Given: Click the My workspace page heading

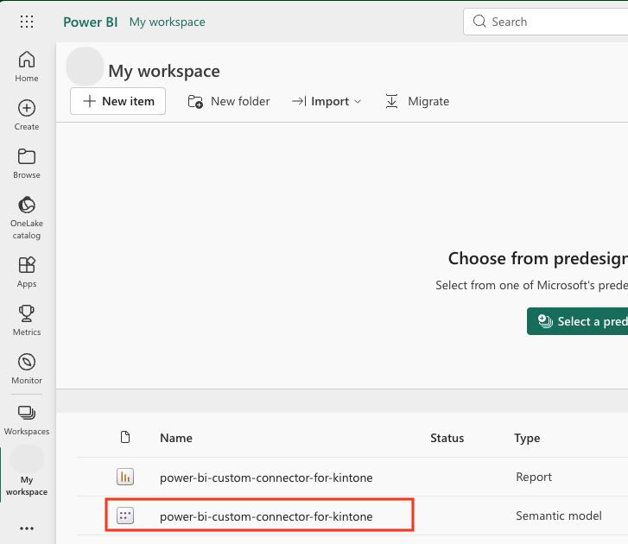Looking at the screenshot, I should click(x=164, y=72).
